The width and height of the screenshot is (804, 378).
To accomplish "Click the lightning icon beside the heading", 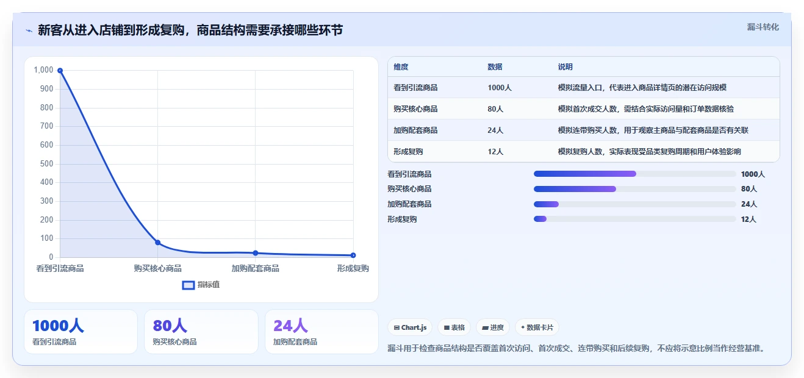I will tap(29, 30).
